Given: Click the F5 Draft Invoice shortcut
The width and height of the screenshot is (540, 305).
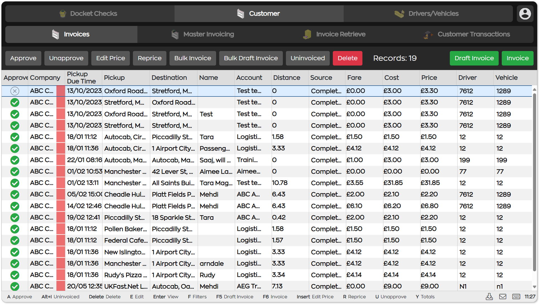Looking at the screenshot, I should click(x=235, y=297).
